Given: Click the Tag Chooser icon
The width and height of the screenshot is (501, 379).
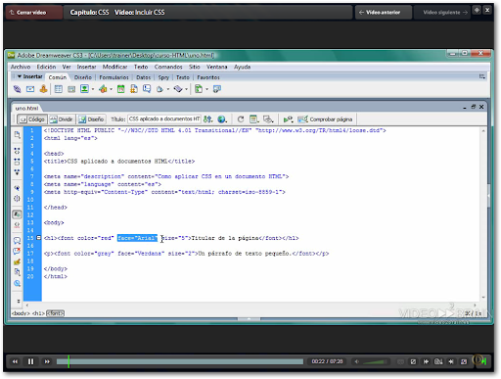Looking at the screenshot, I should point(217,89).
